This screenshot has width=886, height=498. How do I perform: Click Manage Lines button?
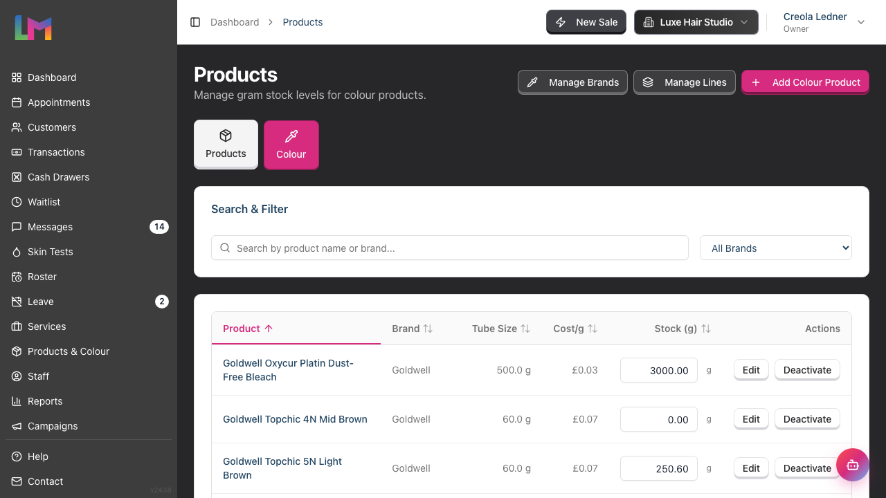685,82
